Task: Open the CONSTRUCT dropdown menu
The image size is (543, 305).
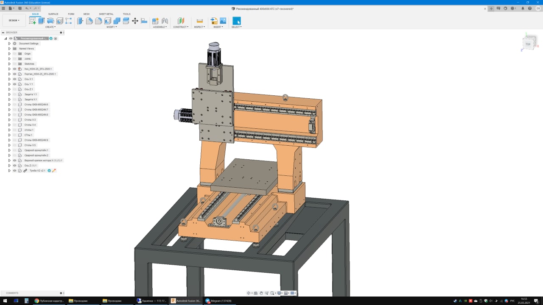Action: tap(181, 27)
